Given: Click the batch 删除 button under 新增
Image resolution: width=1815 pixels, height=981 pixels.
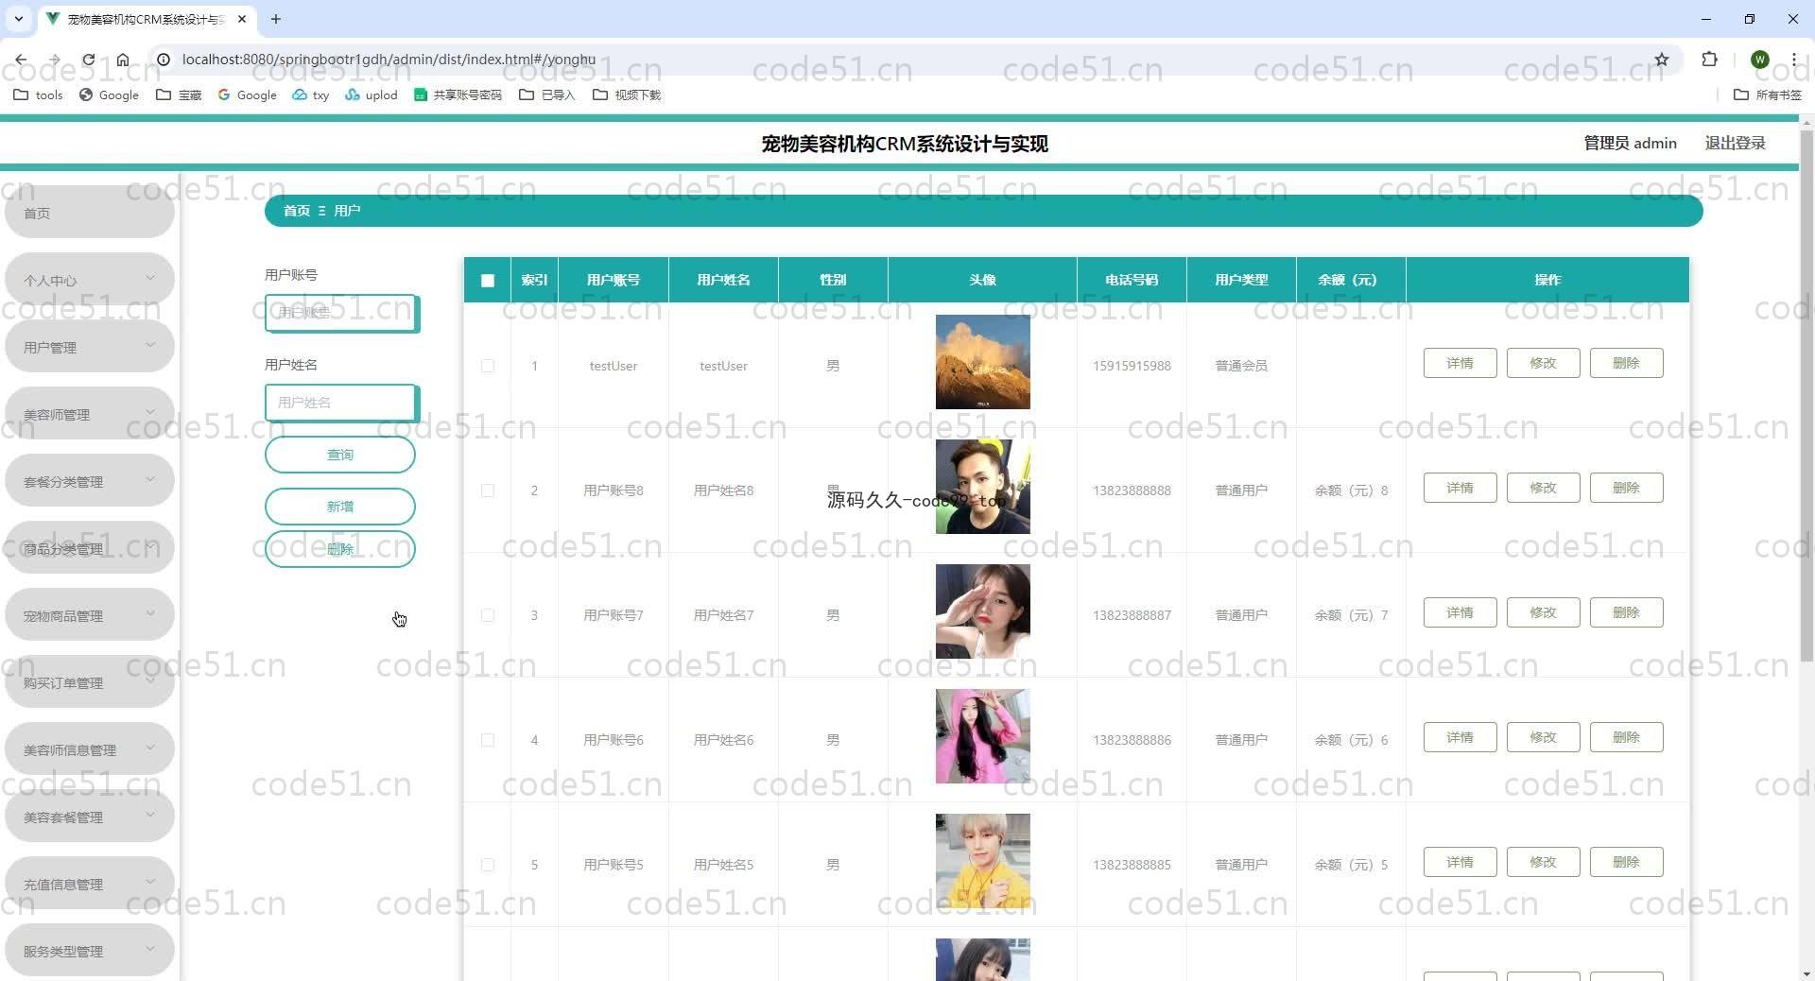Looking at the screenshot, I should tap(340, 549).
